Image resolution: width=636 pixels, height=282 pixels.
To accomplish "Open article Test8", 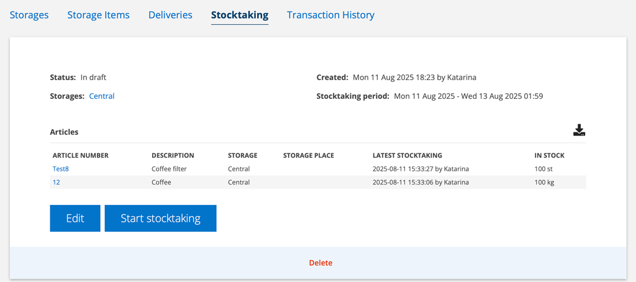I will pyautogui.click(x=61, y=169).
